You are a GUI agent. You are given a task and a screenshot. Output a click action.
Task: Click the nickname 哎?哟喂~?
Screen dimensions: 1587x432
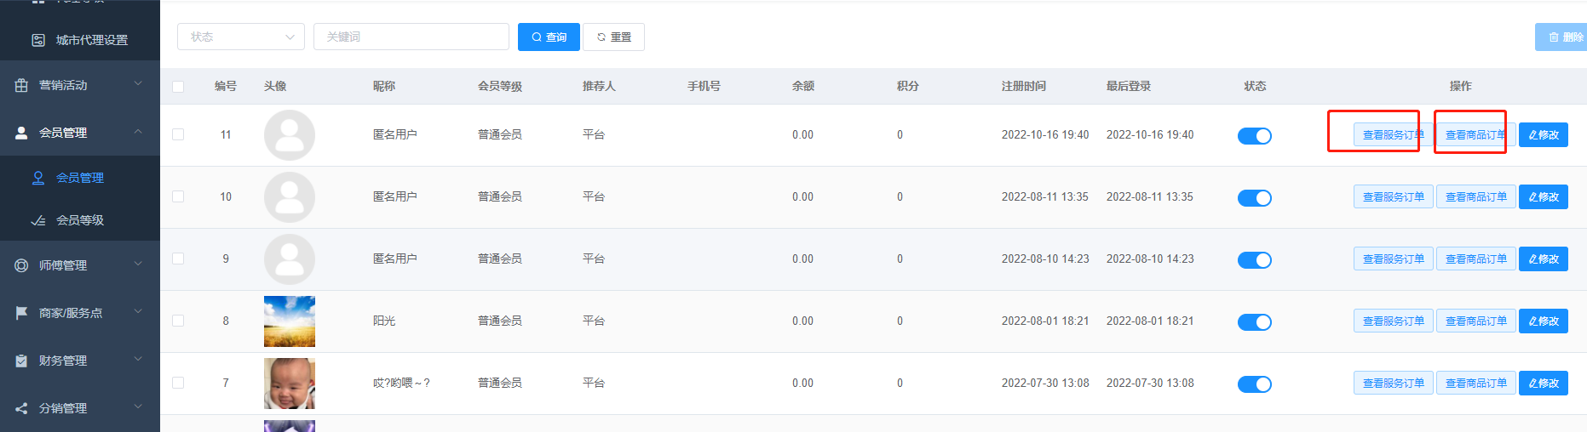(x=401, y=383)
